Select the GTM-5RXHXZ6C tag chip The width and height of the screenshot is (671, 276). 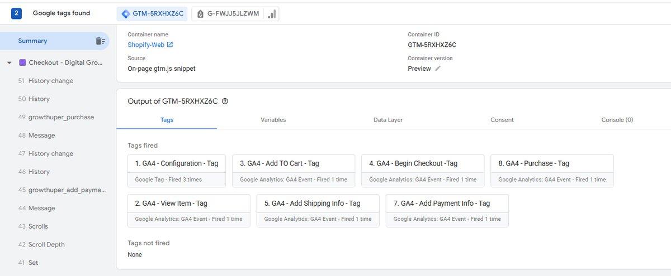point(152,14)
